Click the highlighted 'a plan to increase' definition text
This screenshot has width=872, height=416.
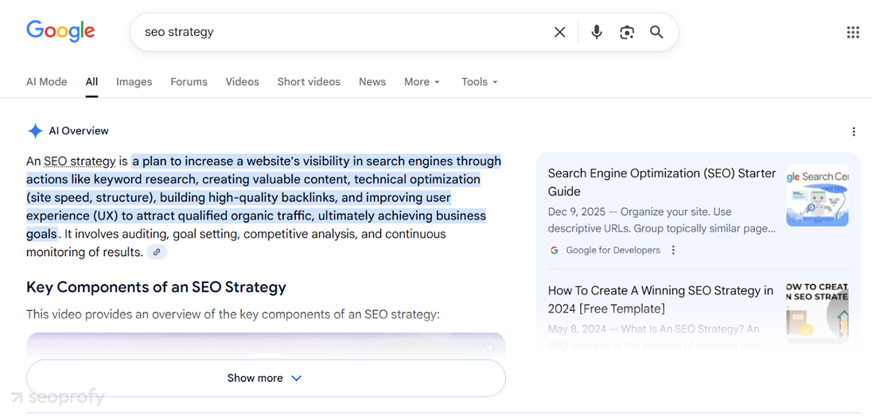click(263, 197)
